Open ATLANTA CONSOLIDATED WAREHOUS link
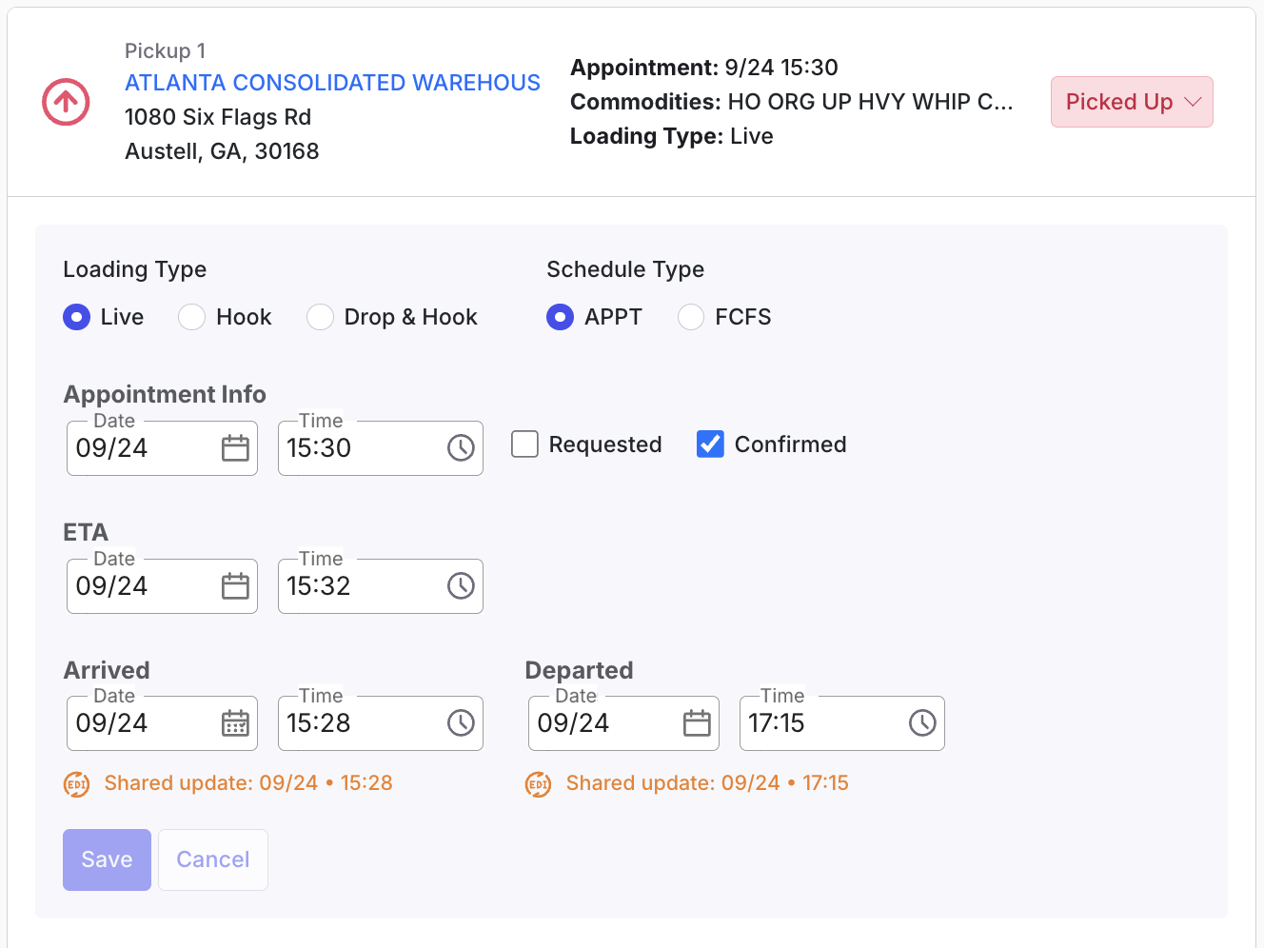The height and width of the screenshot is (948, 1264). tap(332, 83)
